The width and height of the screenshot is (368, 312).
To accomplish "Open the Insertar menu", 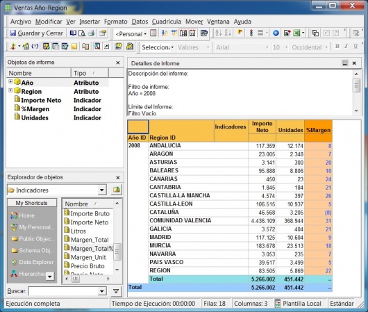I will click(90, 22).
